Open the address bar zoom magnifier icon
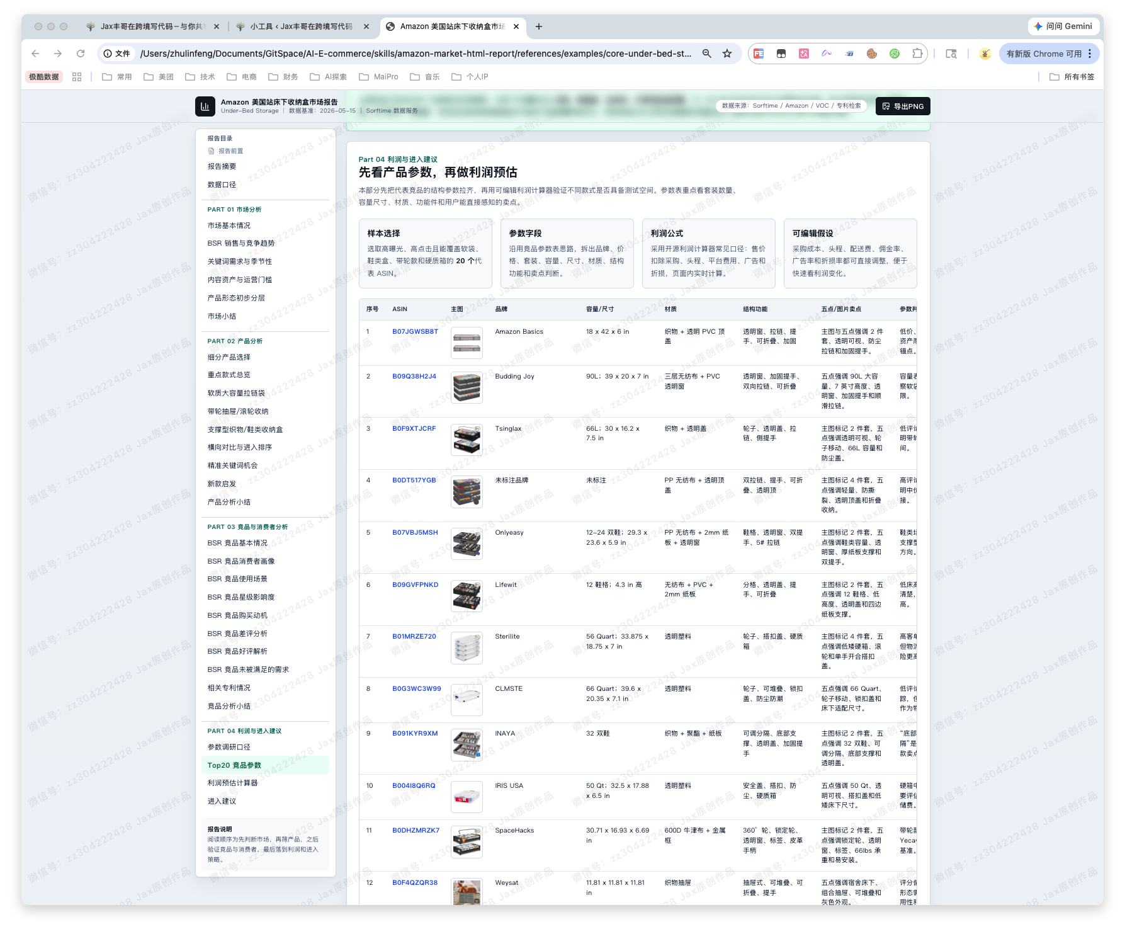The width and height of the screenshot is (1125, 934). click(x=707, y=54)
